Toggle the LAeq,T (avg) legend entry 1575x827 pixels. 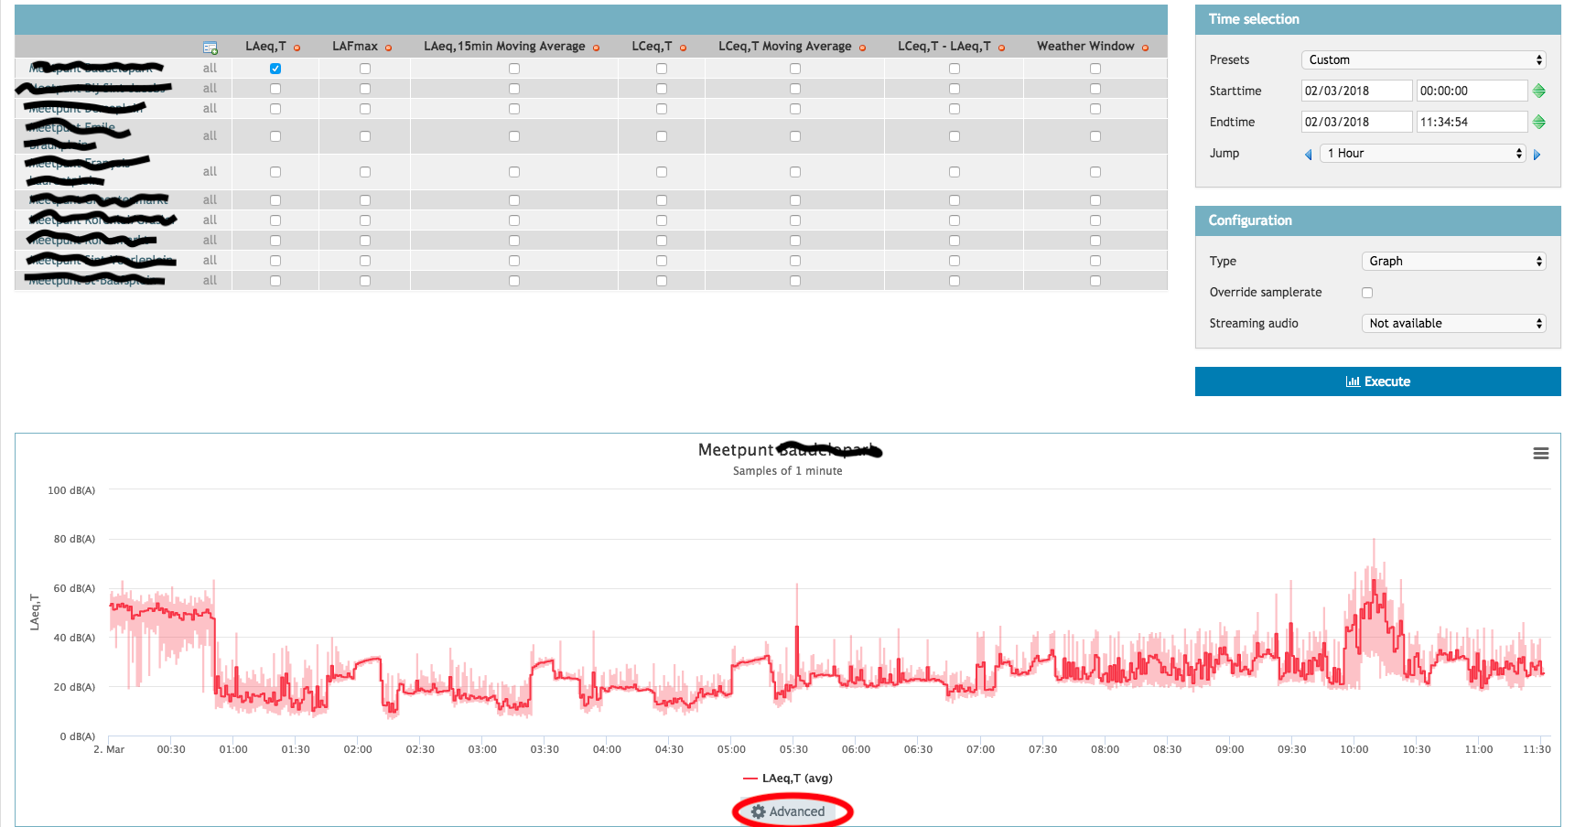click(788, 778)
